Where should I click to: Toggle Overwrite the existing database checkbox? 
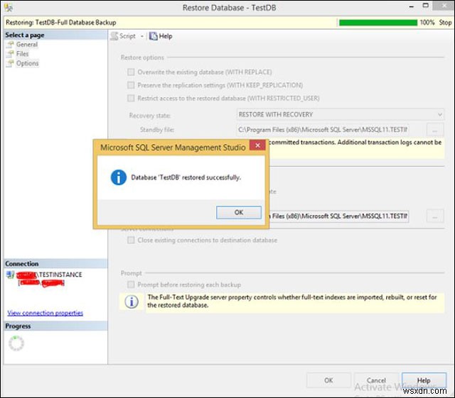[x=131, y=72]
